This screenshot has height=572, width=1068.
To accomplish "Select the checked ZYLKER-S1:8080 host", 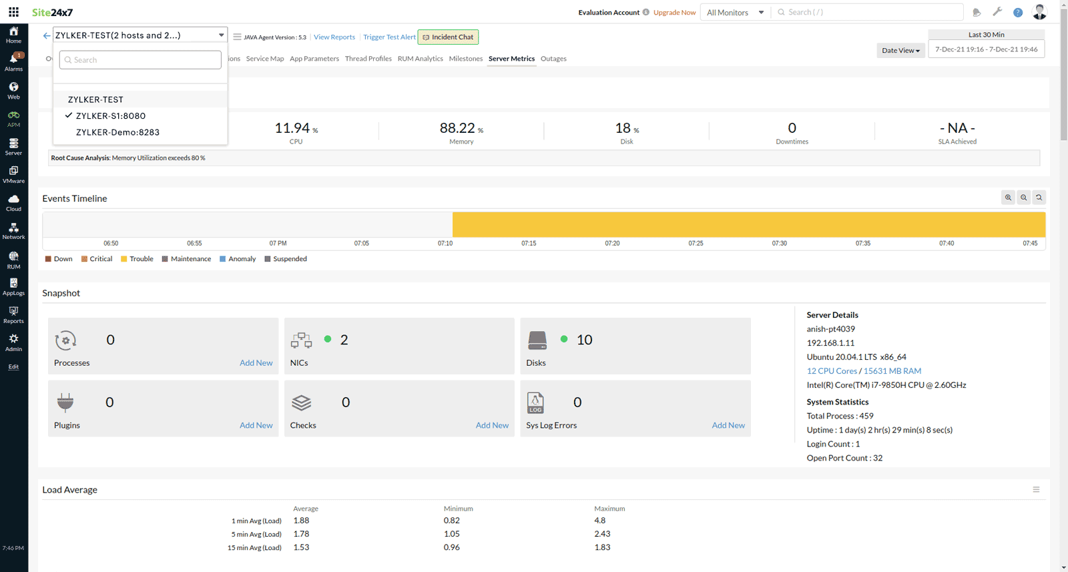I will (x=111, y=116).
